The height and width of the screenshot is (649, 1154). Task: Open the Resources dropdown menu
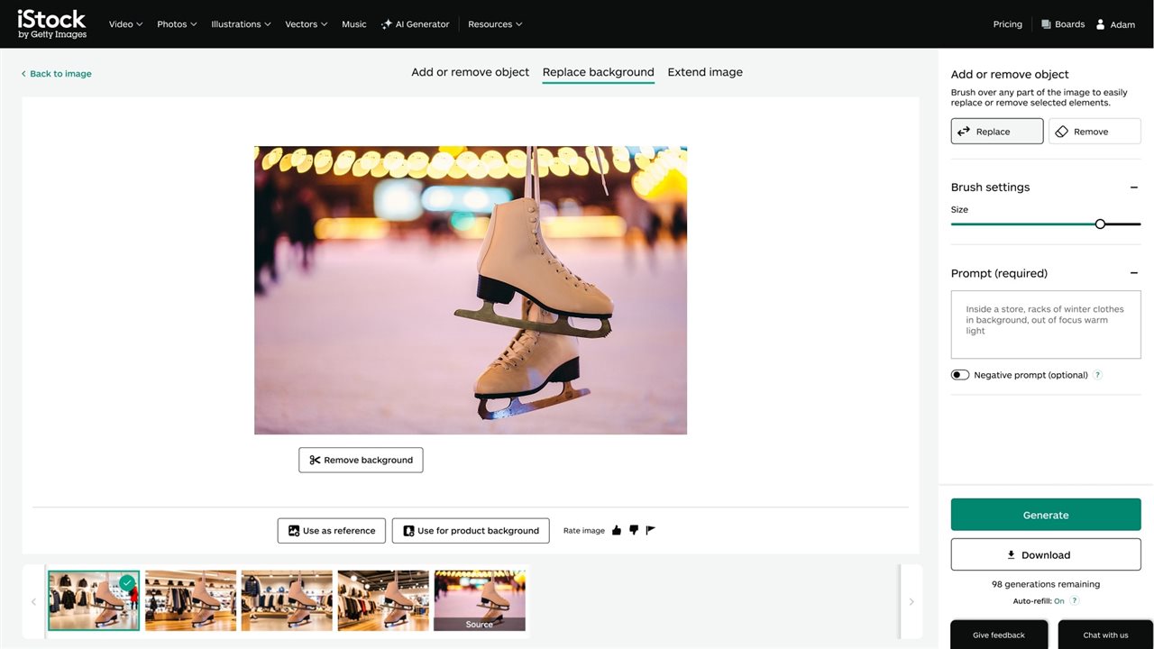[x=494, y=24]
